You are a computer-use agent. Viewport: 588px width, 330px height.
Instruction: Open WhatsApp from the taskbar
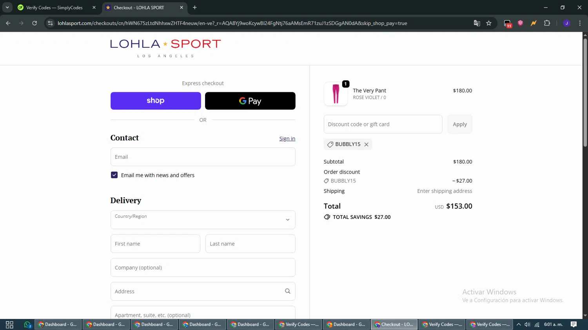point(27,325)
